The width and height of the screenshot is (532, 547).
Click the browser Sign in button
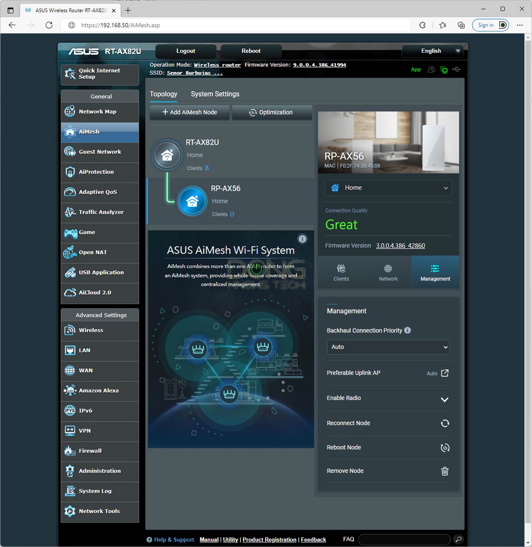[490, 25]
